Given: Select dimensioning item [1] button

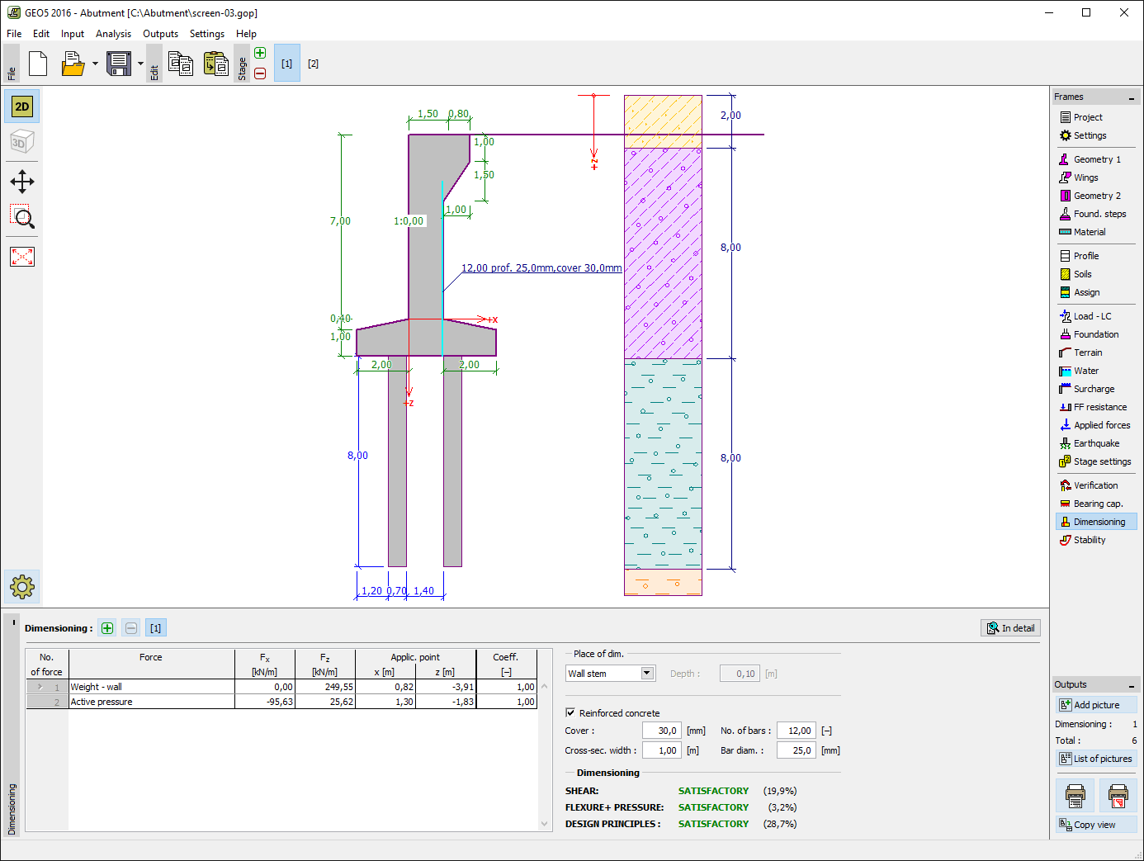Looking at the screenshot, I should point(156,628).
